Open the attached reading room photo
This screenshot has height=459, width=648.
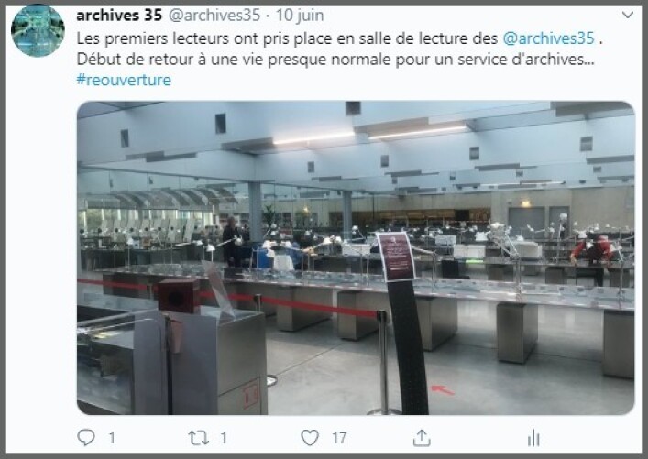[356, 257]
